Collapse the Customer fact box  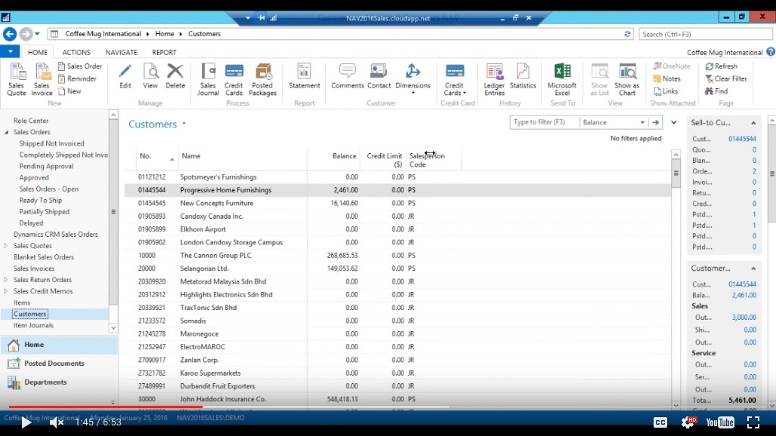tap(754, 267)
